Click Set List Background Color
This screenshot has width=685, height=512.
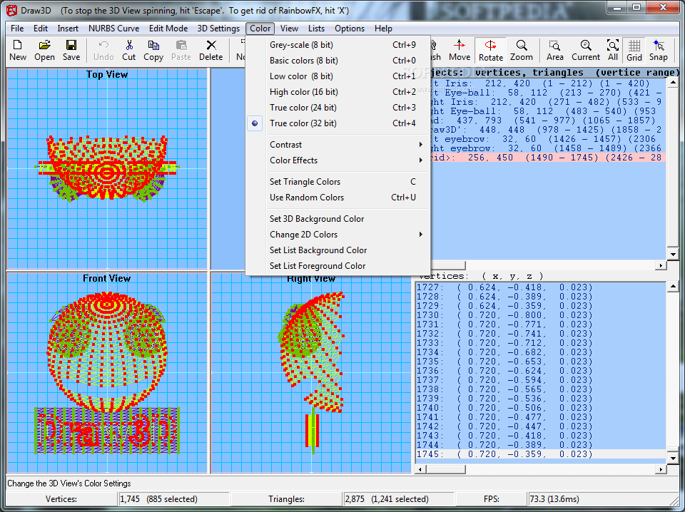(x=339, y=250)
